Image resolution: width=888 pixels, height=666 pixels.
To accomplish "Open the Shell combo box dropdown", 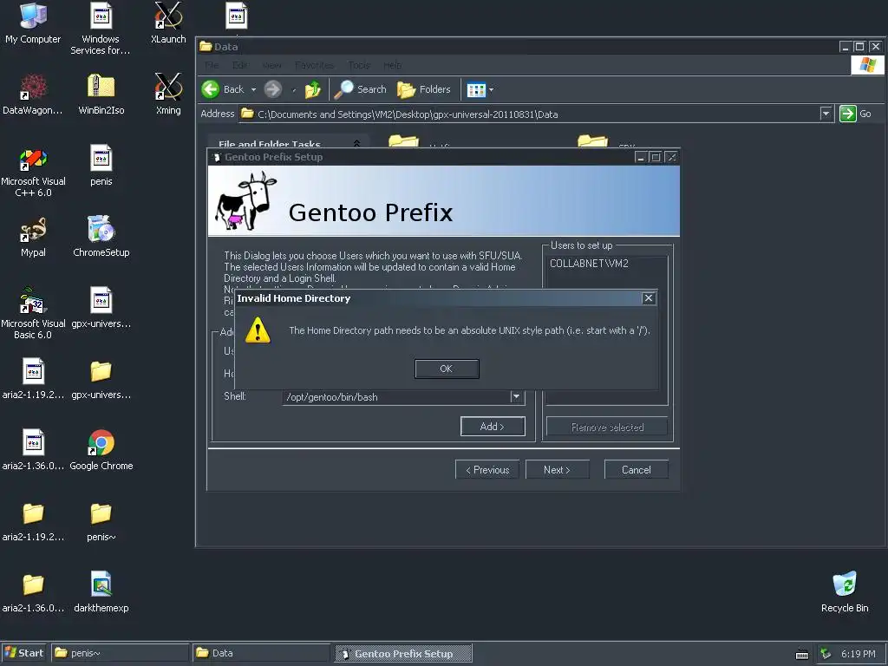I will tap(516, 396).
